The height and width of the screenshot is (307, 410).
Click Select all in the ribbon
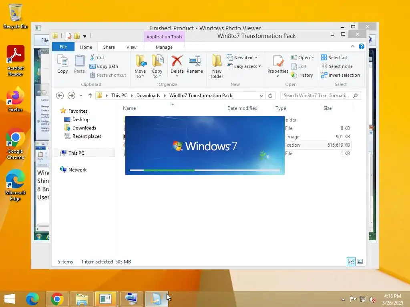[334, 58]
